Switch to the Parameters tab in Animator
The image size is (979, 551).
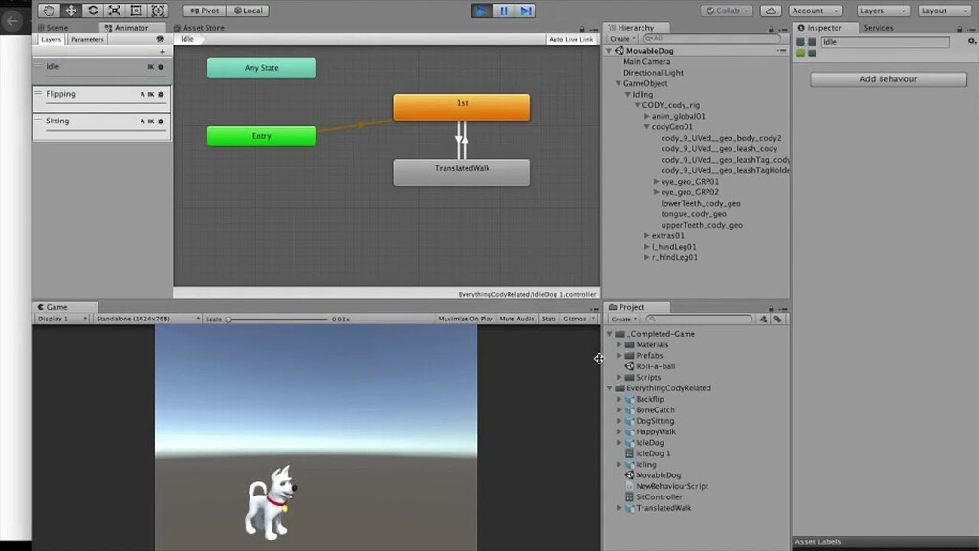[x=87, y=39]
